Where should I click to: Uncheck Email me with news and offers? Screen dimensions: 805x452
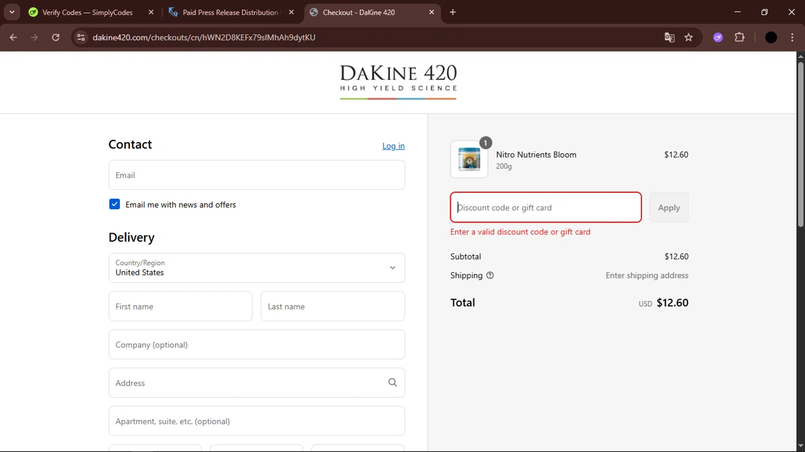[x=114, y=204]
